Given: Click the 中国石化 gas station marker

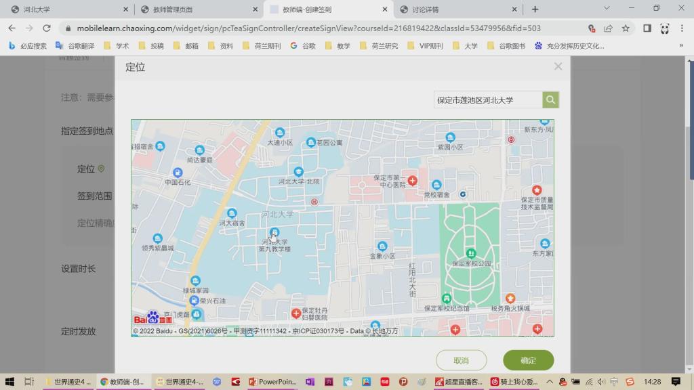Looking at the screenshot, I should 178,173.
